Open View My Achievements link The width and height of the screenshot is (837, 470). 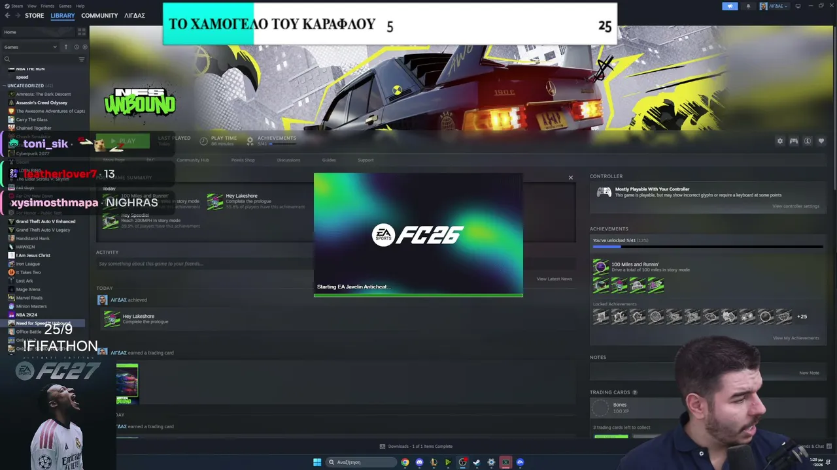(x=796, y=338)
